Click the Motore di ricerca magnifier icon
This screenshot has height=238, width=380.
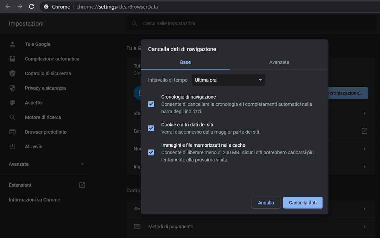(x=12, y=117)
